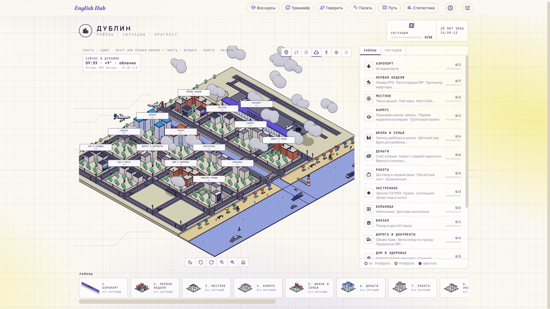Select the sunny weather icon
550x309 pixels.
click(x=306, y=53)
